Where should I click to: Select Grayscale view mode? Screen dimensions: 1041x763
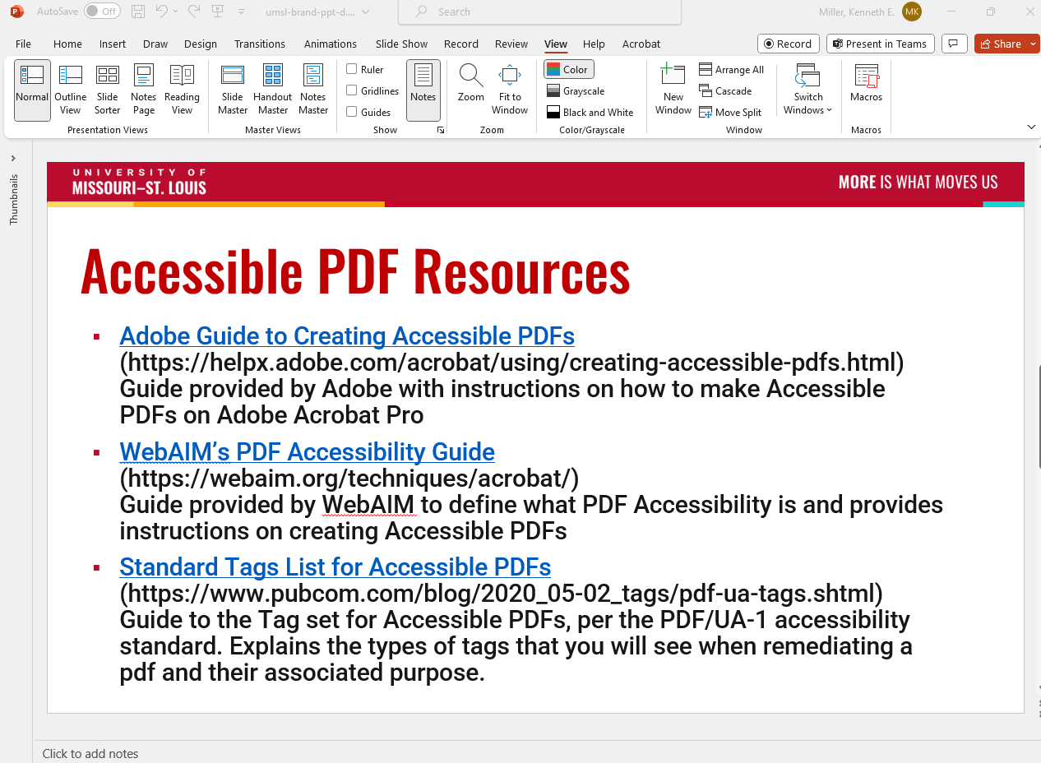click(576, 91)
